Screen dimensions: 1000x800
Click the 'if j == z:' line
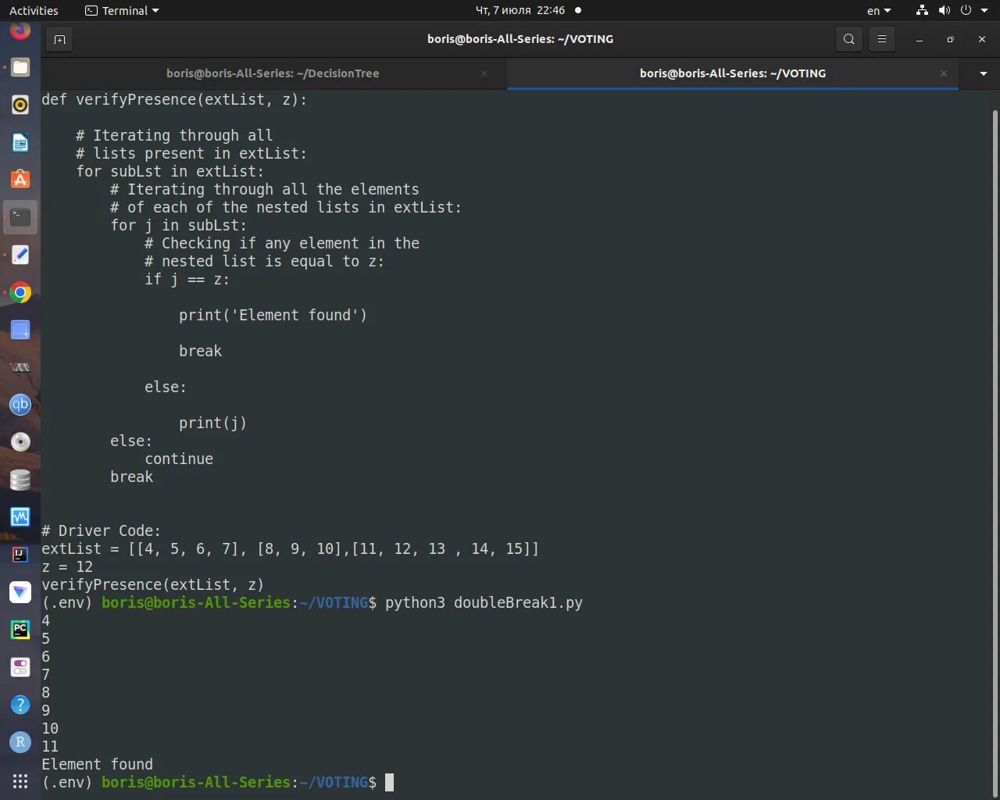tap(187, 279)
